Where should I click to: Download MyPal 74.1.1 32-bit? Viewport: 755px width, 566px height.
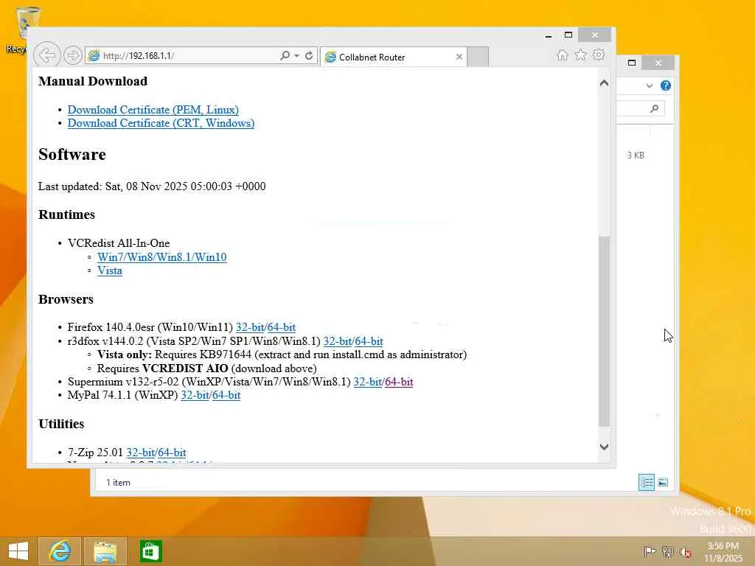195,395
